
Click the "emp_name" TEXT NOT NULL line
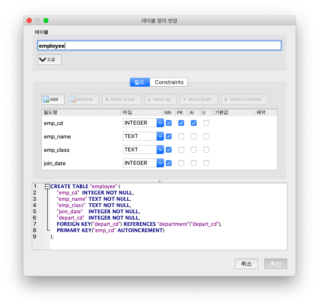[x=94, y=199]
